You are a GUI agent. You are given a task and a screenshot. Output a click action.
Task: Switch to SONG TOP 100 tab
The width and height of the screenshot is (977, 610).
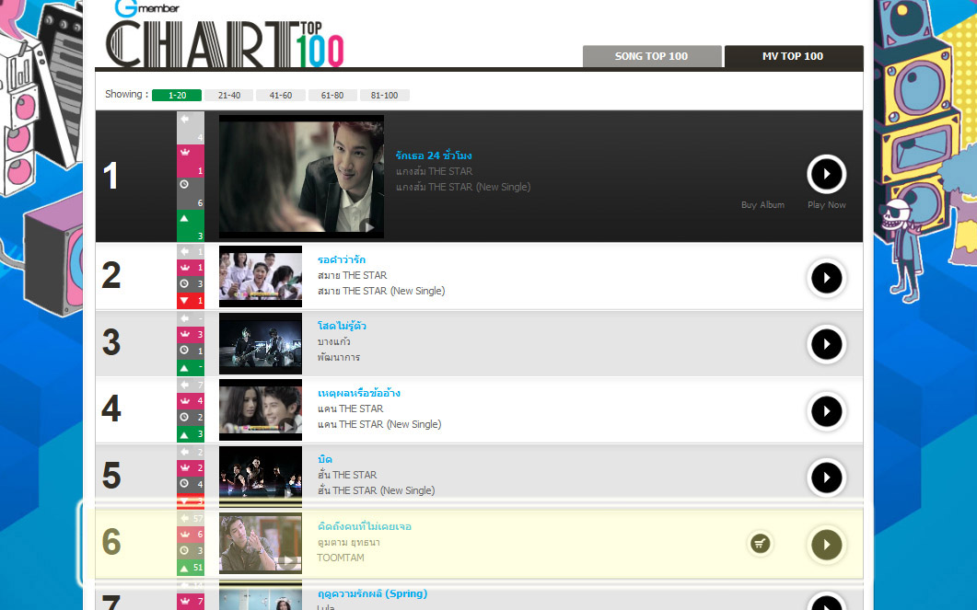(x=652, y=56)
